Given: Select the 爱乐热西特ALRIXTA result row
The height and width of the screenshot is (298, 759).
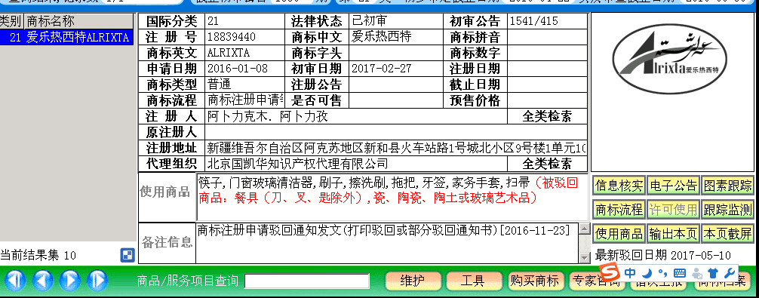Looking at the screenshot, I should point(66,37).
